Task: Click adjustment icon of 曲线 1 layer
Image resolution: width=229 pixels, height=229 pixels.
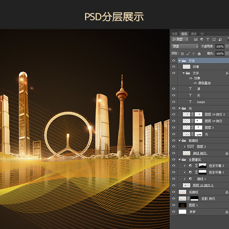Action: coord(190,179)
